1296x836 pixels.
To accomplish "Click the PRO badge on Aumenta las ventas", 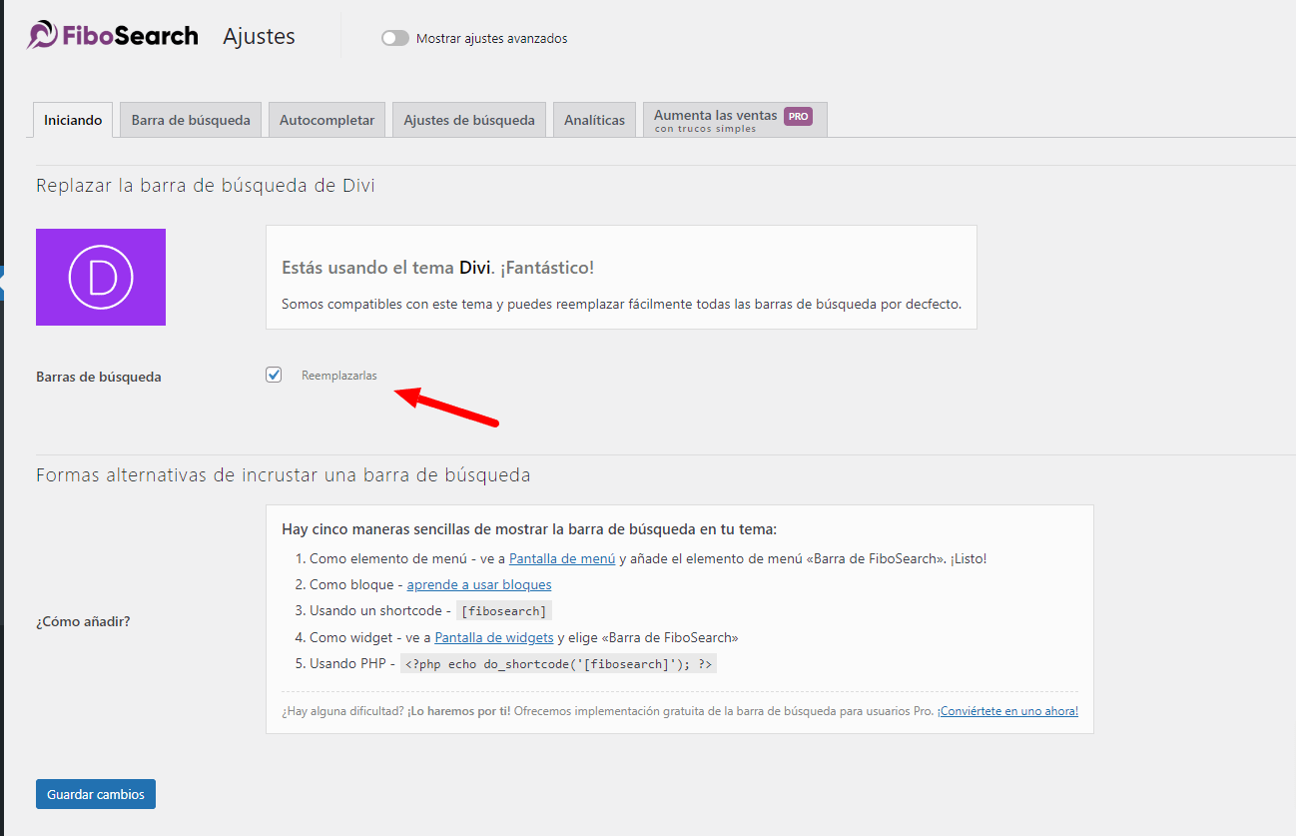I will click(x=798, y=116).
